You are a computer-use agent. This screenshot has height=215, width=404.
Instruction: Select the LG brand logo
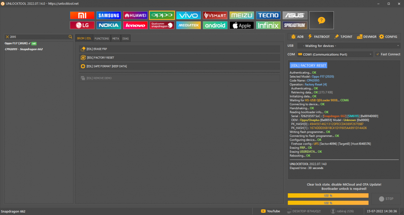(x=82, y=25)
